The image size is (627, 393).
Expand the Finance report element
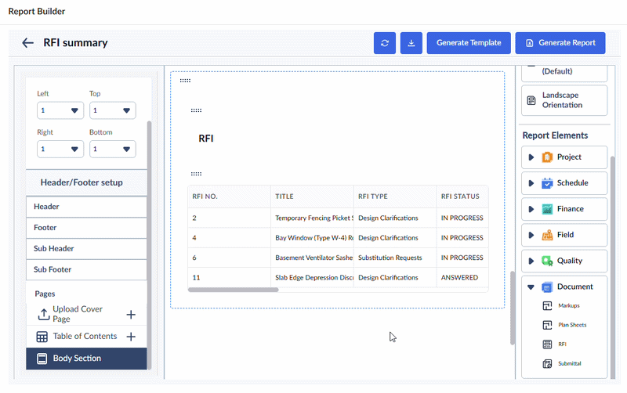531,209
